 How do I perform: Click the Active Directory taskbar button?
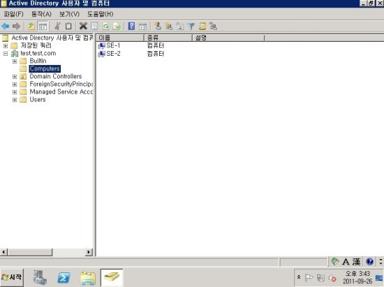[x=112, y=278]
